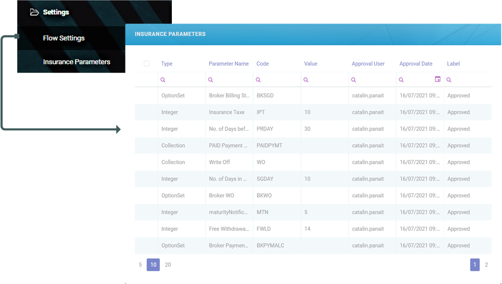Select the Write Off parameter row

220,162
